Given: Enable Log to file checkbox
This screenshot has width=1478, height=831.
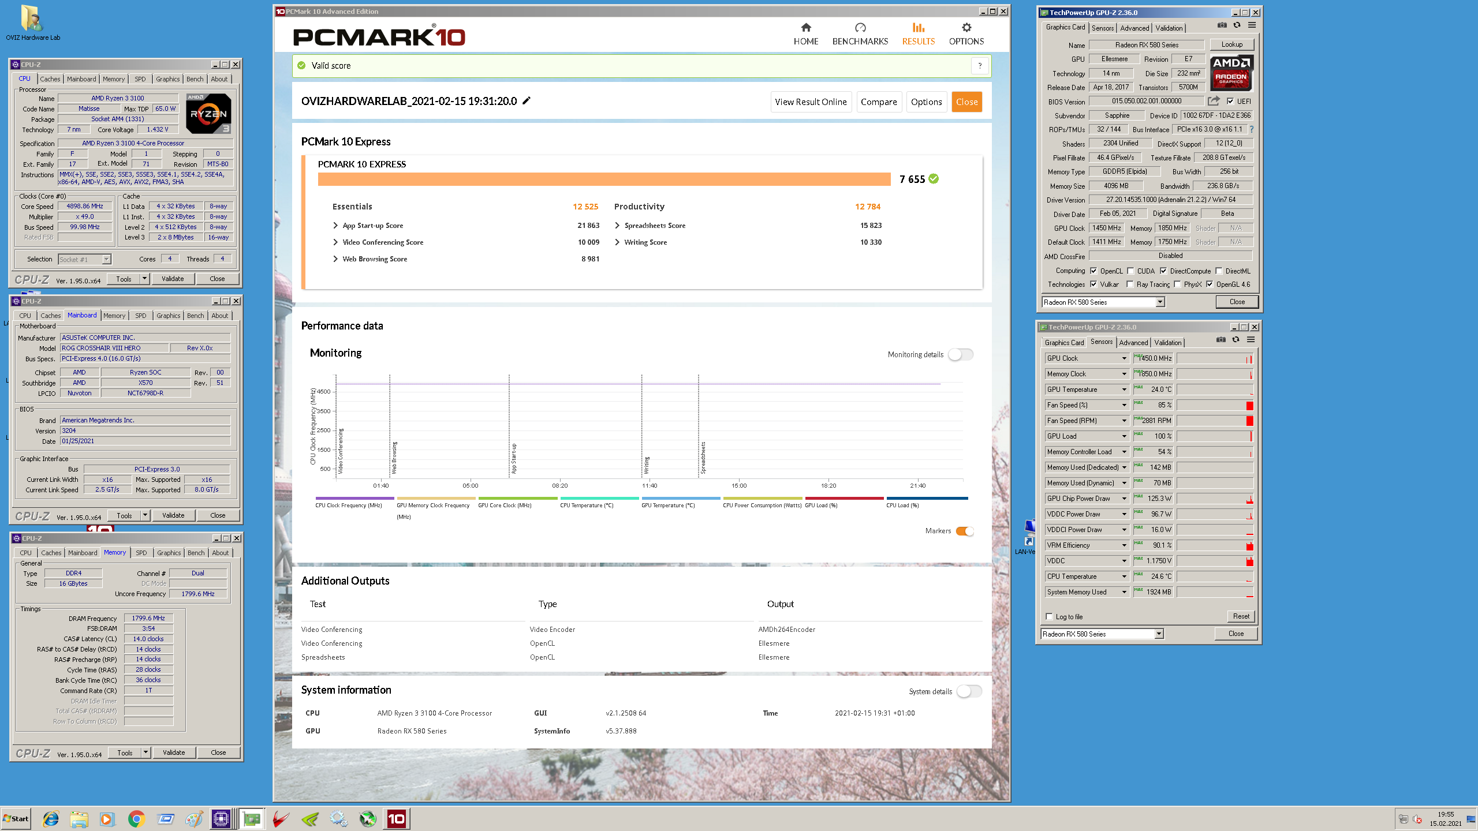Looking at the screenshot, I should point(1050,617).
